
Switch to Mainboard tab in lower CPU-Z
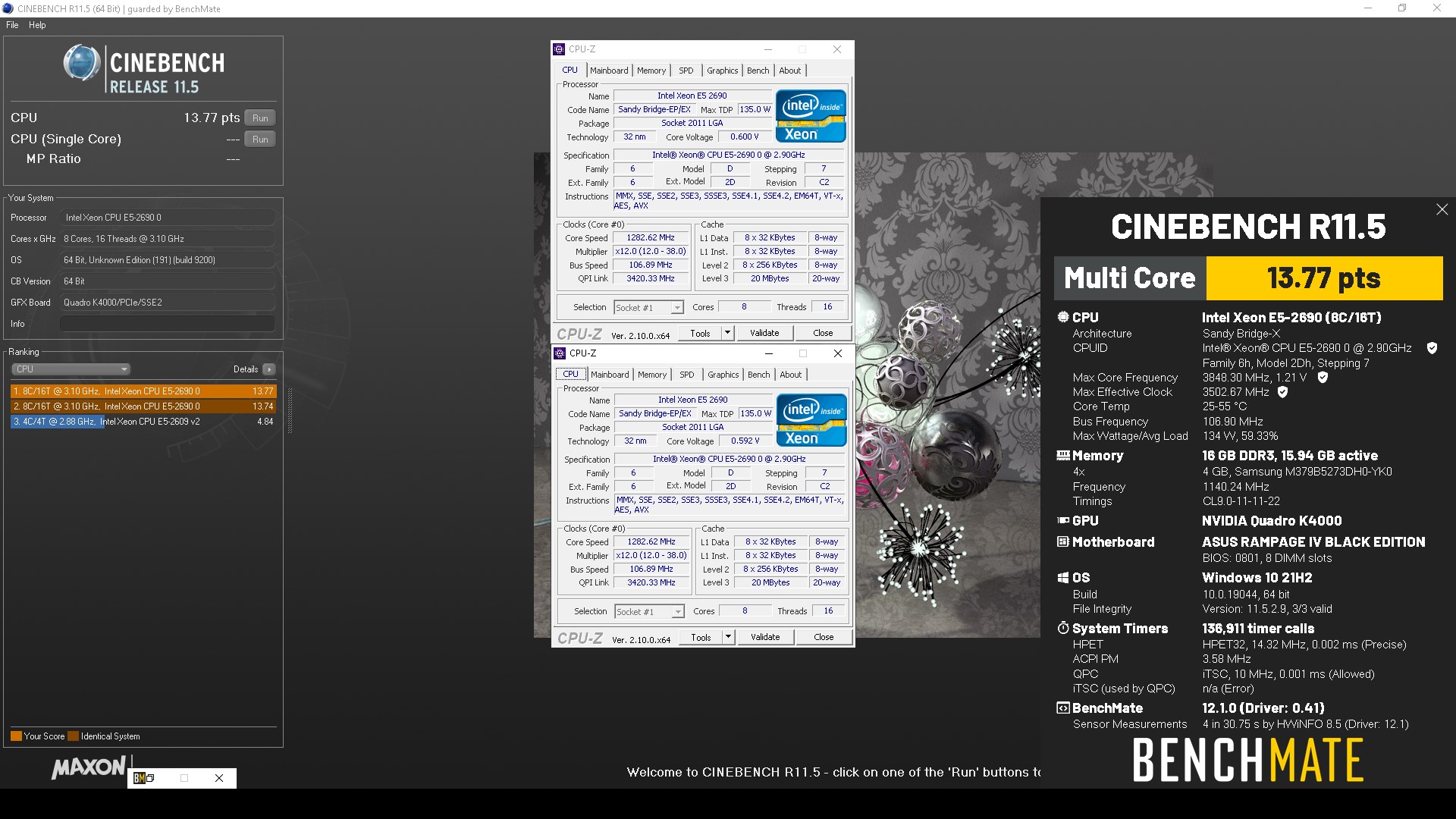point(610,375)
